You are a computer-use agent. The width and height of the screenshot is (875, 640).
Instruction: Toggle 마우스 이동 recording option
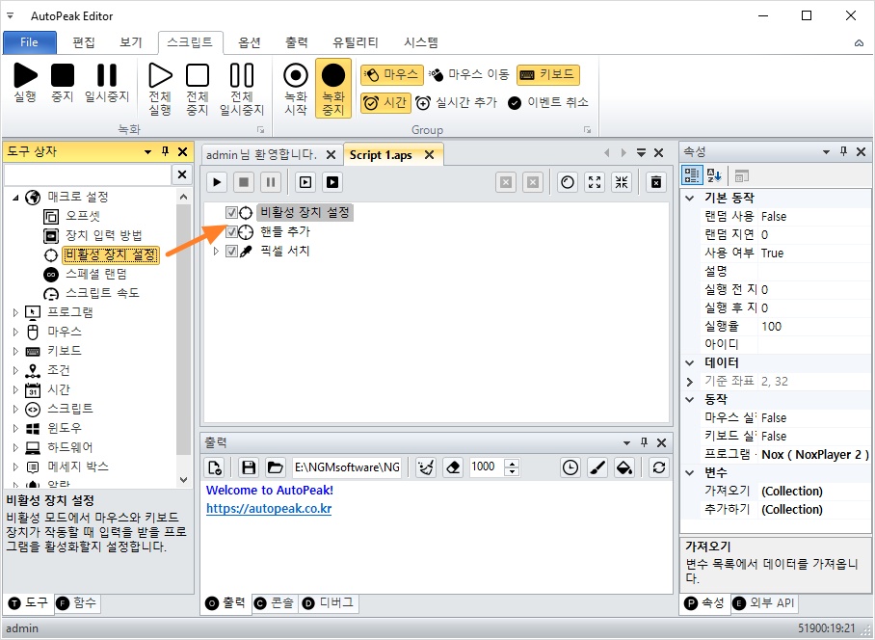(x=469, y=75)
